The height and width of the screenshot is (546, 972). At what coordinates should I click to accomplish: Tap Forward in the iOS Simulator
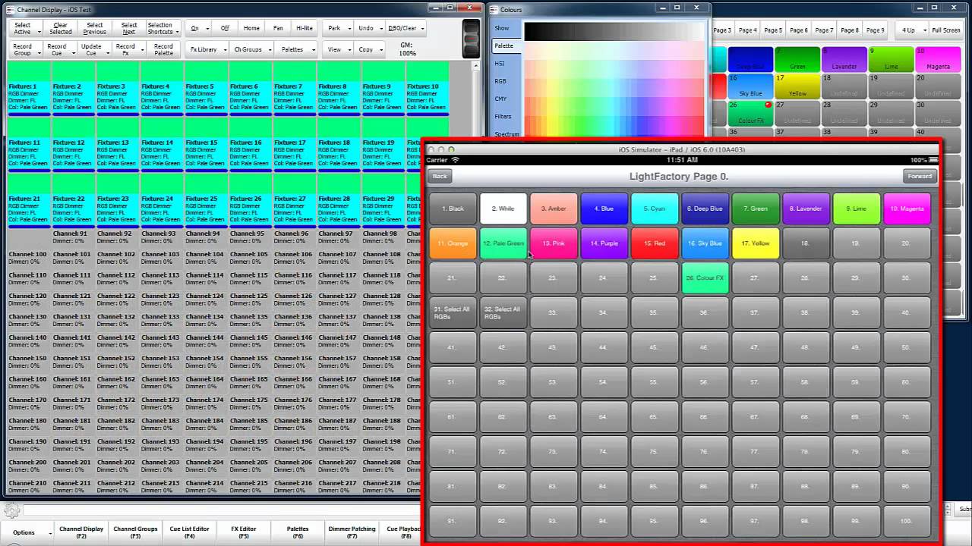(920, 176)
